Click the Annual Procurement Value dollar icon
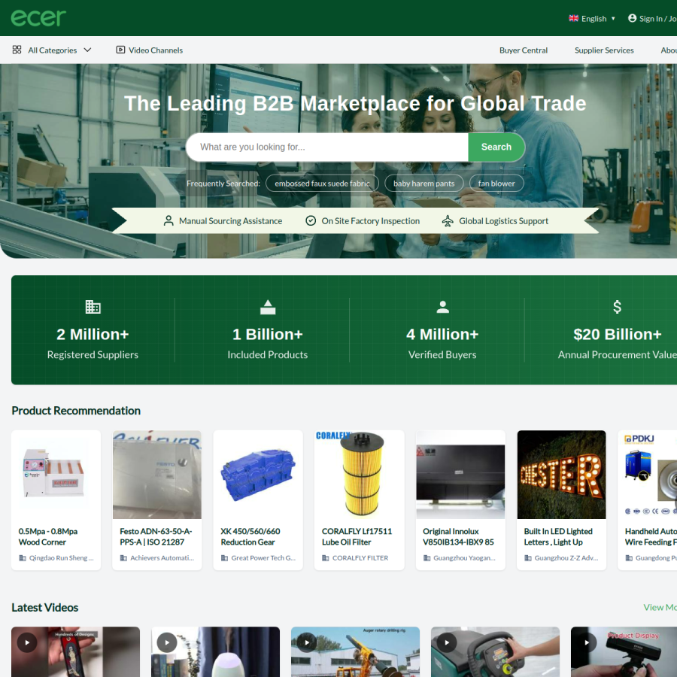Viewport: 677px width, 677px height. (618, 307)
